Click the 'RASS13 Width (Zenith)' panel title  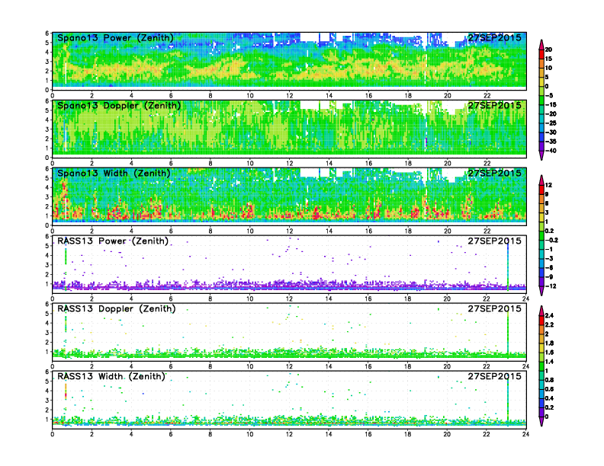click(111, 376)
